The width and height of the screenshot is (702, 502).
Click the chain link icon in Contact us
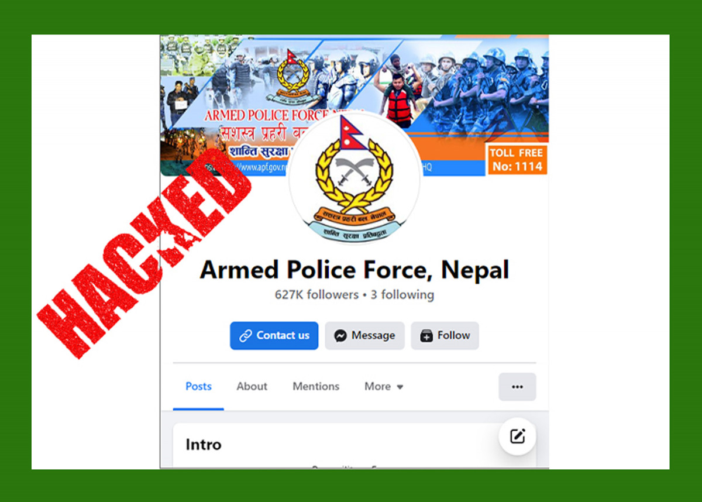coord(246,336)
